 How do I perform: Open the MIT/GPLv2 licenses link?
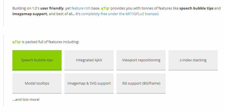pyautogui.click(x=120, y=13)
